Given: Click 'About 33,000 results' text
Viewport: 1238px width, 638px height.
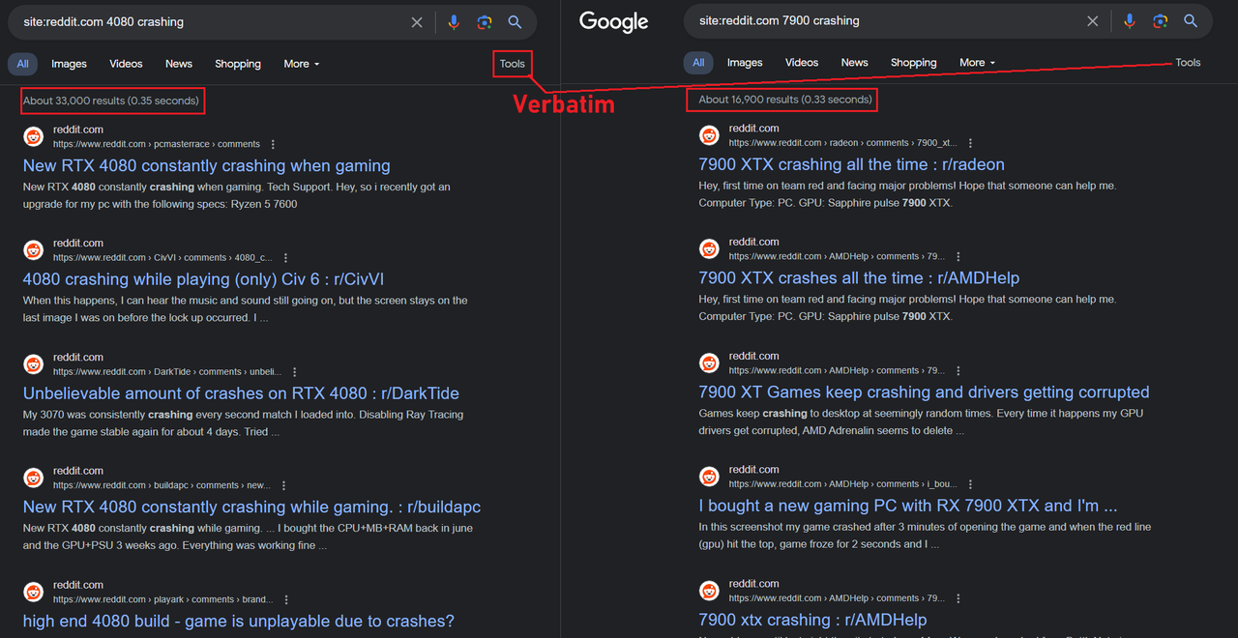Looking at the screenshot, I should (x=111, y=101).
